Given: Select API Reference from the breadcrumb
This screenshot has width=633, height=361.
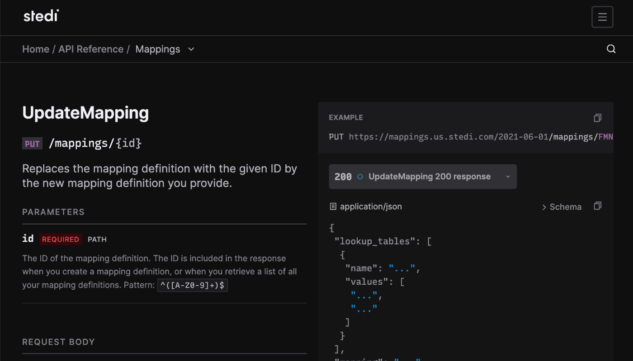Looking at the screenshot, I should coord(91,49).
